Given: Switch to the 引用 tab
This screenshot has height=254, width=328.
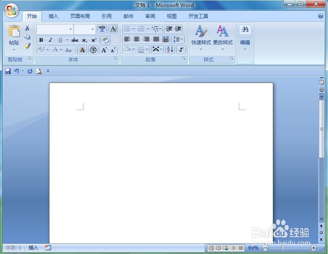Looking at the screenshot, I should coord(106,16).
